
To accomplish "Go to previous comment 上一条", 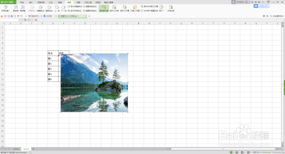I will [x=57, y=9].
